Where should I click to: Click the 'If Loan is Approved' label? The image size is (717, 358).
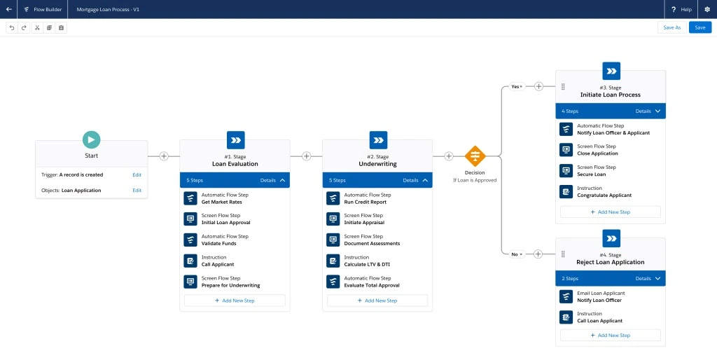[475, 180]
